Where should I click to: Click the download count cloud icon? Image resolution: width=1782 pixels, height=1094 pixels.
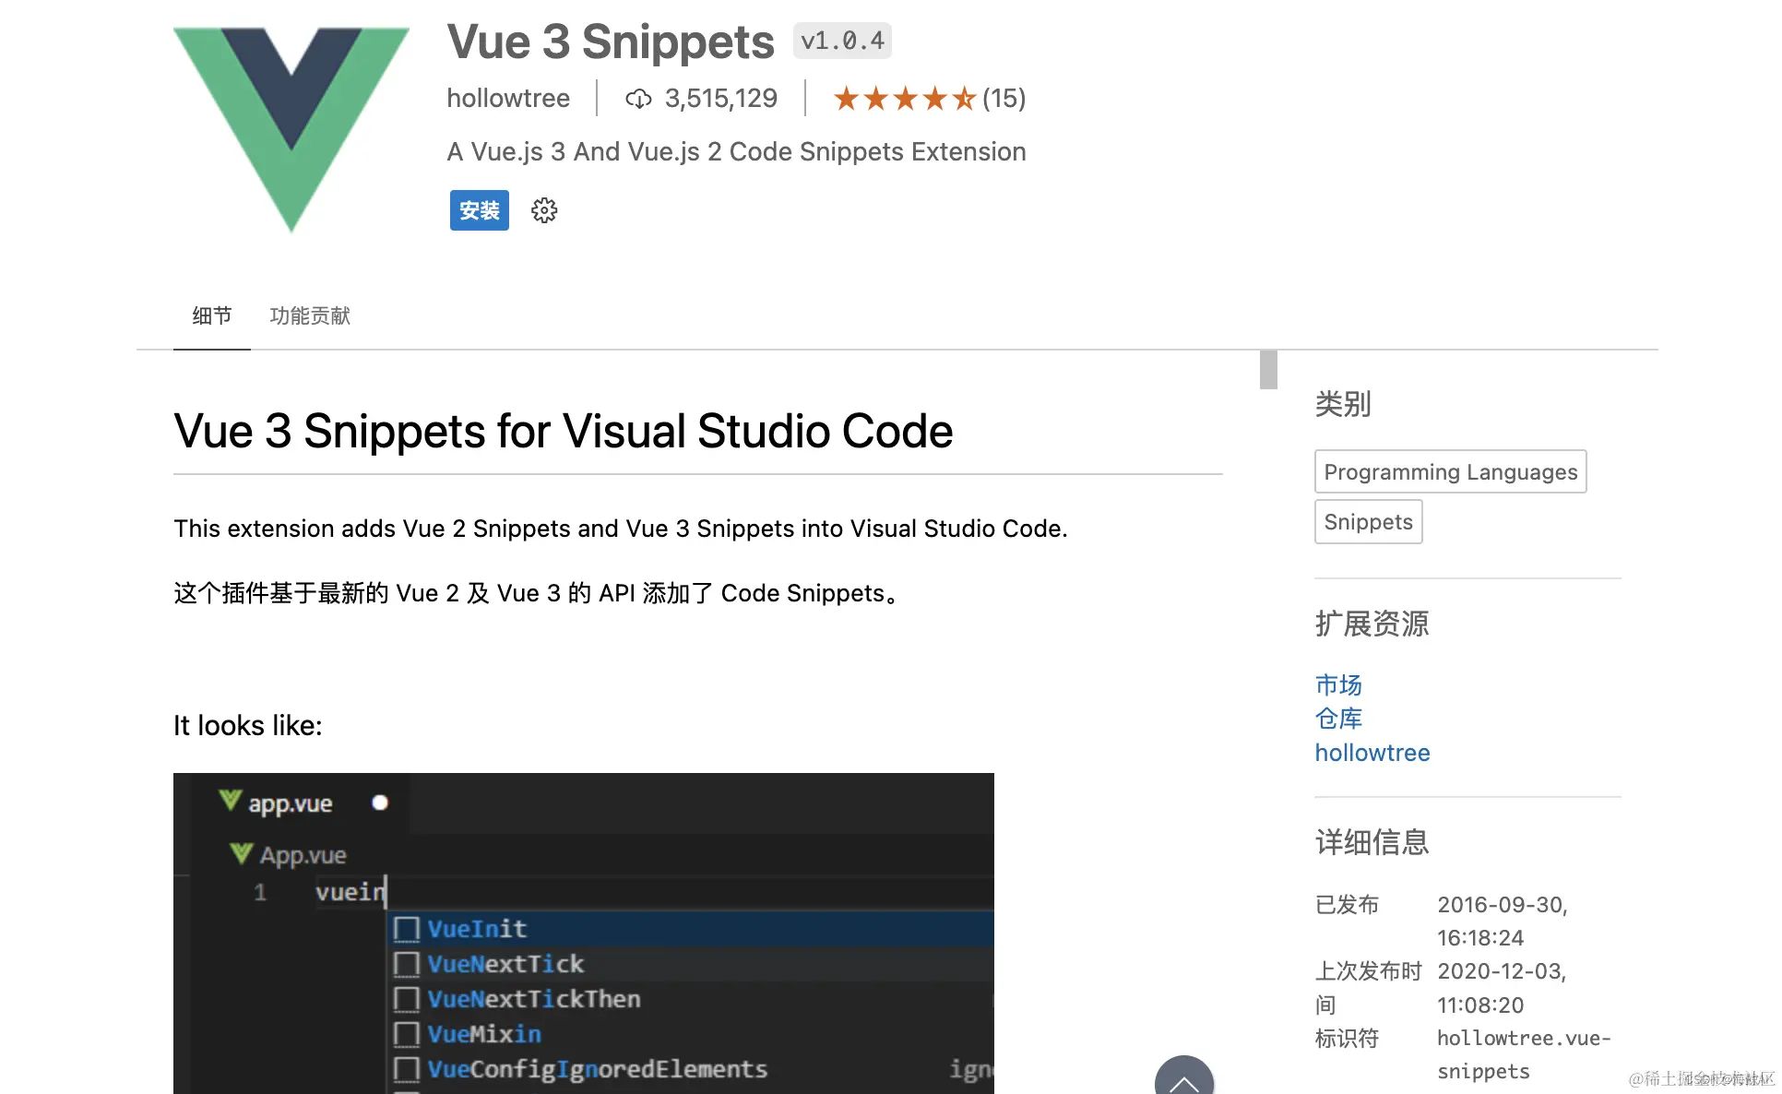[638, 99]
